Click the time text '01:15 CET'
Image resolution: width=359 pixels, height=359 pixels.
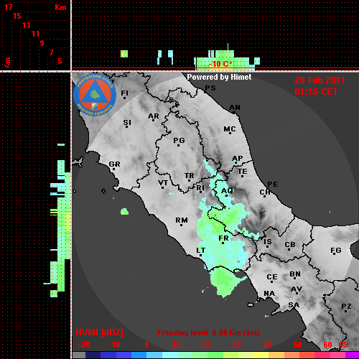(316, 92)
